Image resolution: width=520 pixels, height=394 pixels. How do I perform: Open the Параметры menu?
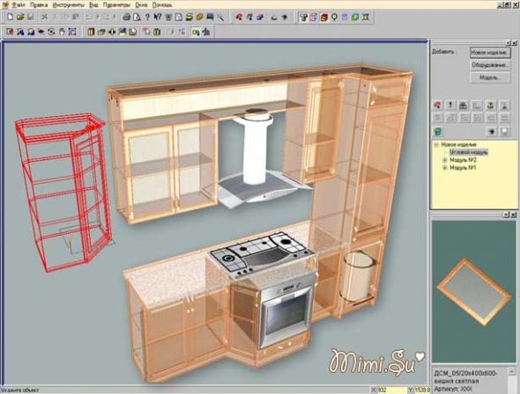pyautogui.click(x=116, y=5)
